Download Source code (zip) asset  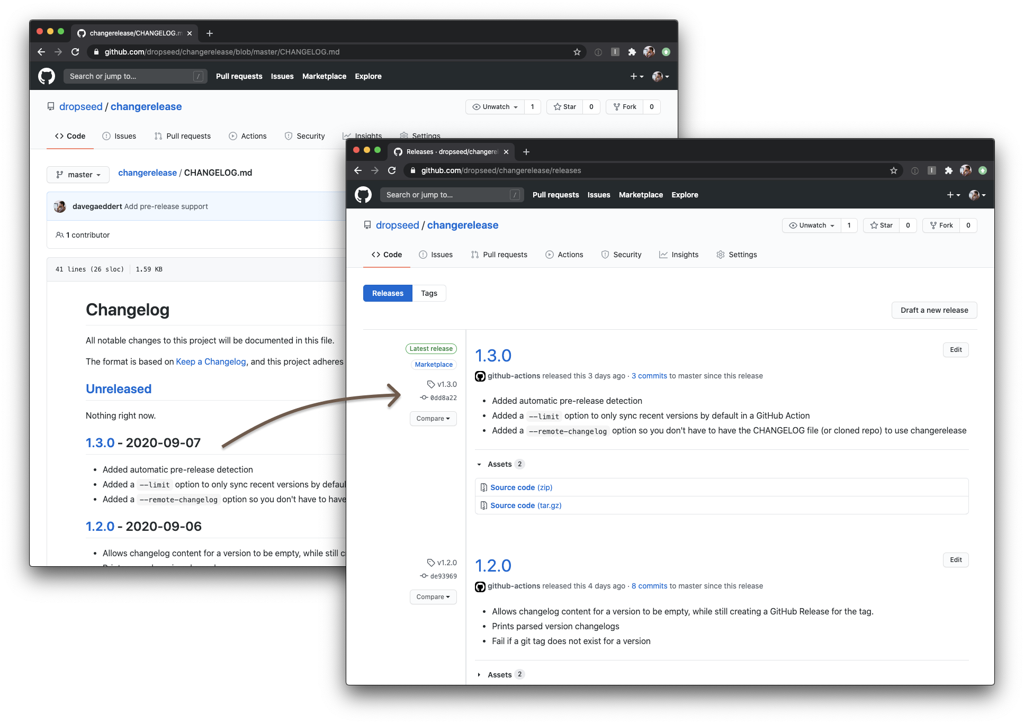[521, 487]
